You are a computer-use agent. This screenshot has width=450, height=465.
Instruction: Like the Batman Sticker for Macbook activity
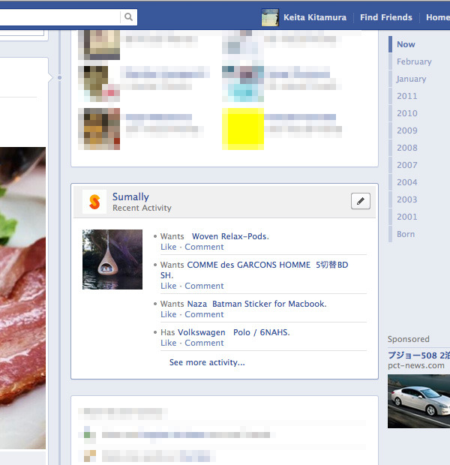click(168, 314)
